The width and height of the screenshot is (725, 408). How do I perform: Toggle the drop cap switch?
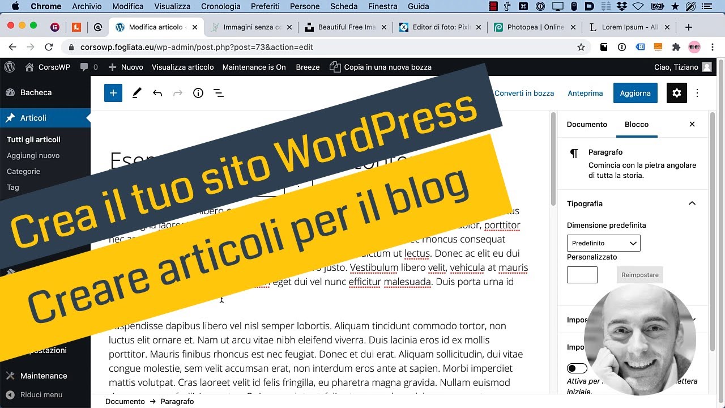(577, 368)
